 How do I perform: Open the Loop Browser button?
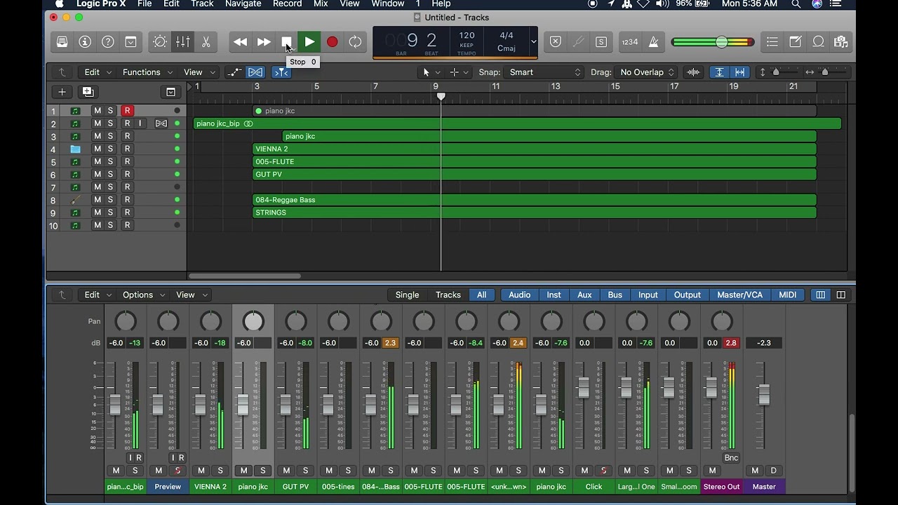818,42
